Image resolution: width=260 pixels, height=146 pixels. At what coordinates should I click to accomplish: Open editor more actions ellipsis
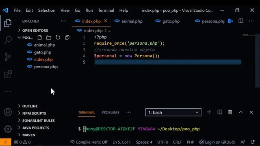tap(251, 21)
